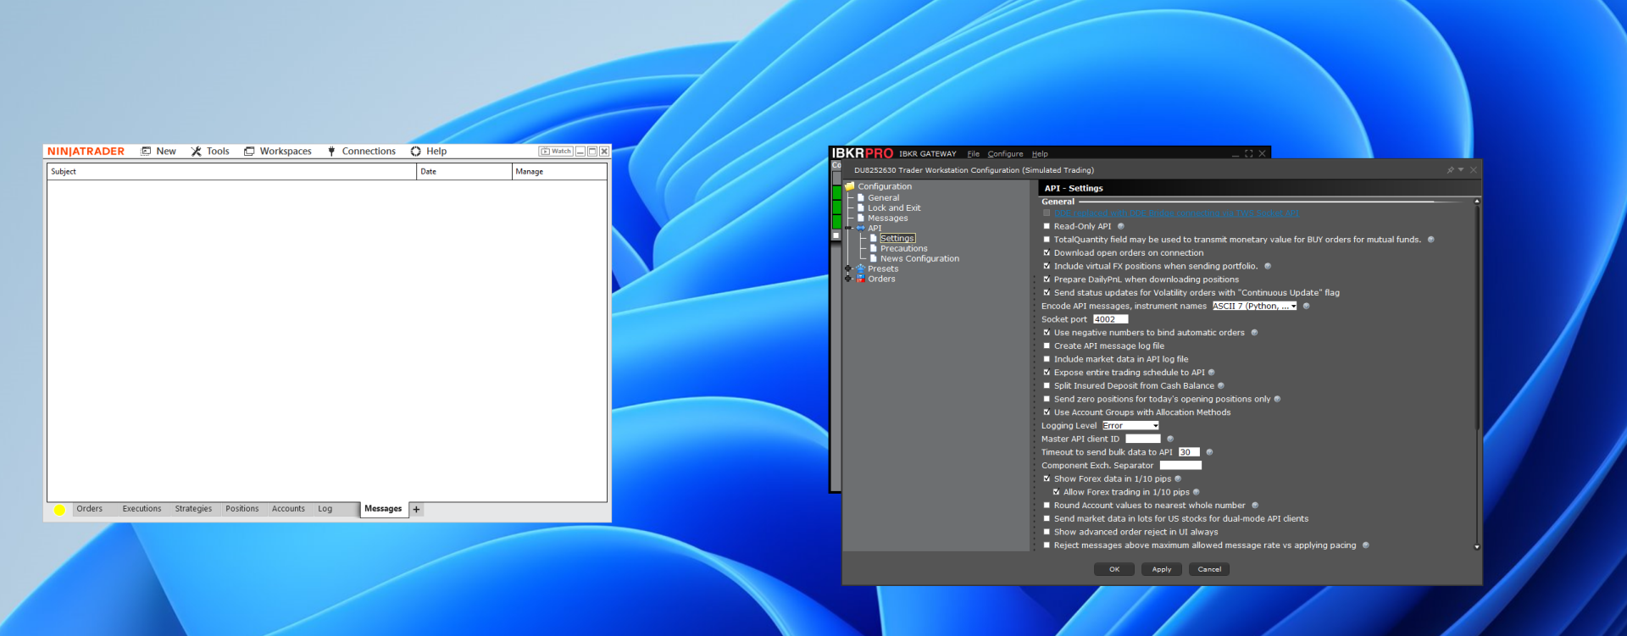This screenshot has width=1627, height=636.
Task: Click the Workspaces window icon
Action: (249, 152)
